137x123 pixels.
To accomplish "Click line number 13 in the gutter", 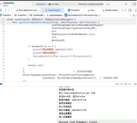I will coord(3,19).
